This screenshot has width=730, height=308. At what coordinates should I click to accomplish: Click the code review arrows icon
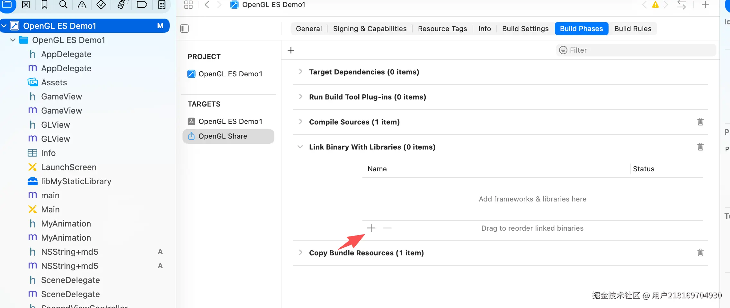pos(681,4)
